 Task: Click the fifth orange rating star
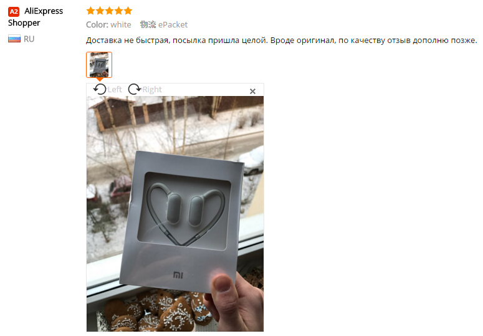tap(128, 11)
